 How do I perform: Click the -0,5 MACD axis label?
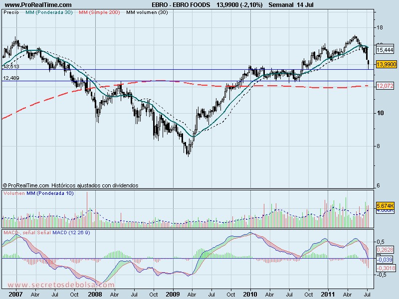coord(381,275)
